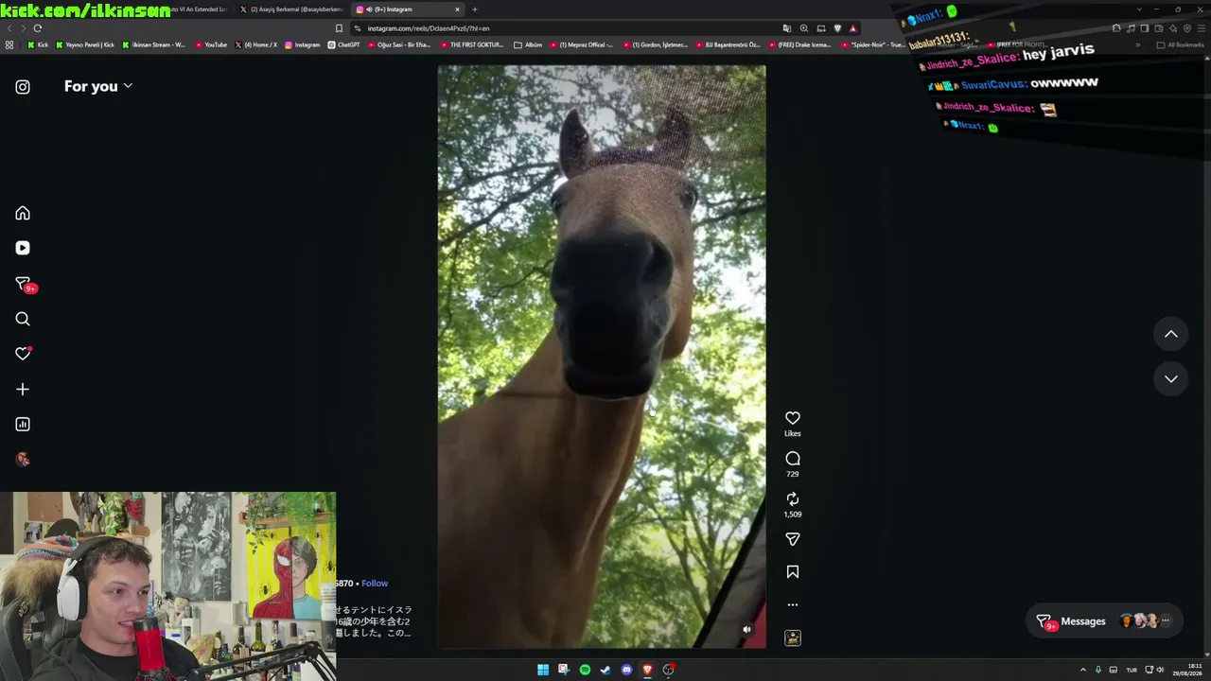
Task: Open the ChatGPT bookmark
Action: click(x=343, y=44)
